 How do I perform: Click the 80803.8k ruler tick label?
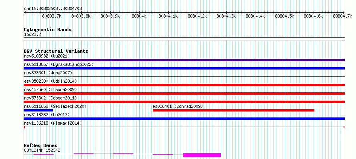click(x=81, y=16)
